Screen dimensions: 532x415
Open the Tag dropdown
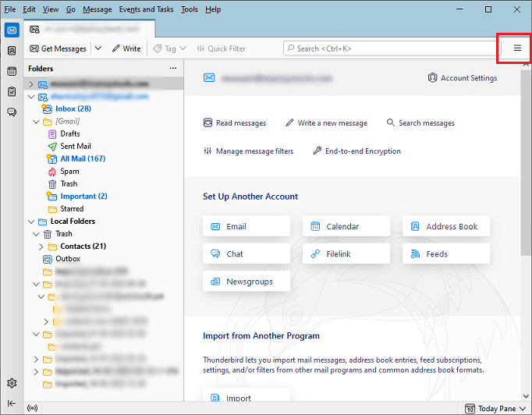click(169, 48)
